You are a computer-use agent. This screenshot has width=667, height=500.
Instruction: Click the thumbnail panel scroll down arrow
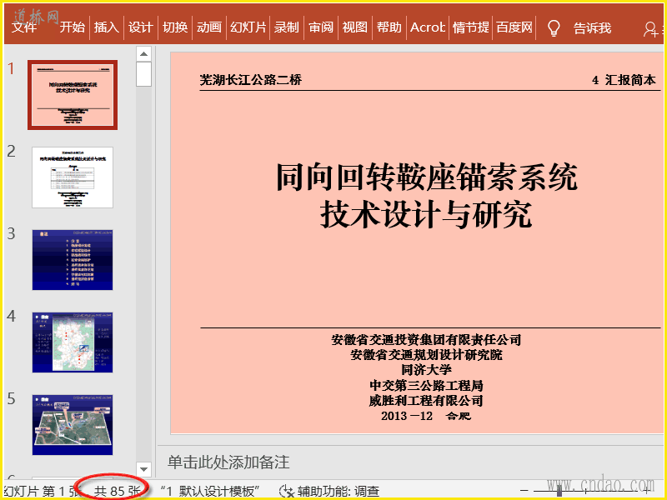(143, 469)
